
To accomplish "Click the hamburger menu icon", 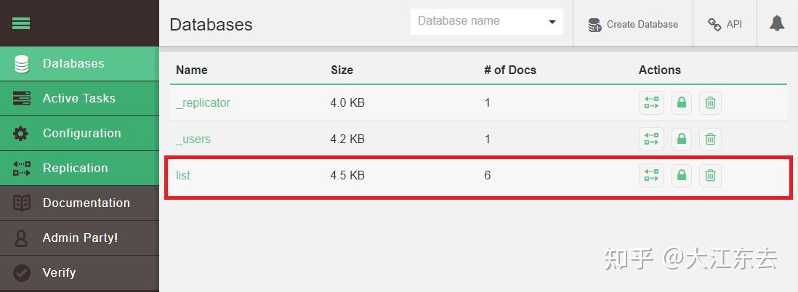I will click(x=21, y=23).
